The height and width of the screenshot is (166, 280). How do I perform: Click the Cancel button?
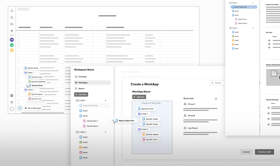coord(246,152)
